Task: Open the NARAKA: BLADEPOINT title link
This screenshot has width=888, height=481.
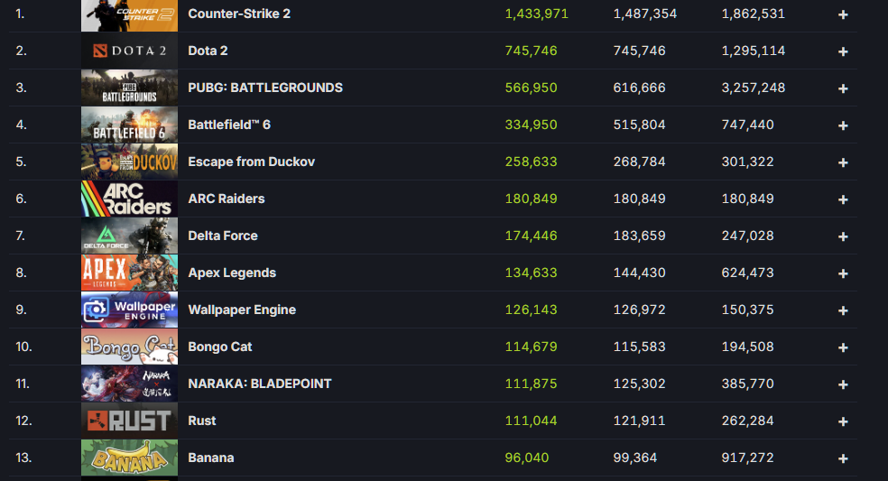Action: [260, 384]
